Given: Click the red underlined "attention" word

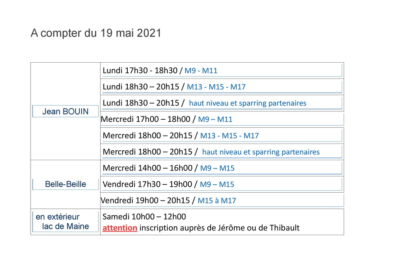Looking at the screenshot, I should pos(120,228).
